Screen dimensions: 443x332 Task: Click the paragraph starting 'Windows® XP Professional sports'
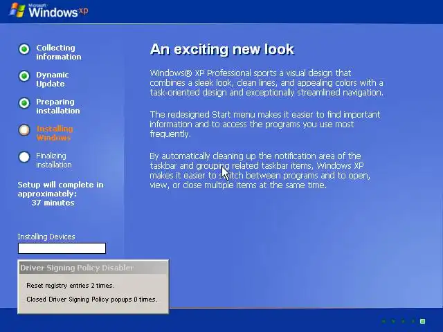266,83
